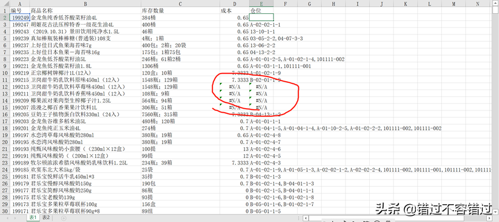This screenshot has height=222, width=499.
Task: Click horizontal scrollbar right arrow
Action: [489, 218]
